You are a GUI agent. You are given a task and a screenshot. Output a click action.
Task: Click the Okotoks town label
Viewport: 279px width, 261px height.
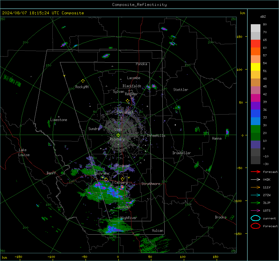click(x=124, y=207)
